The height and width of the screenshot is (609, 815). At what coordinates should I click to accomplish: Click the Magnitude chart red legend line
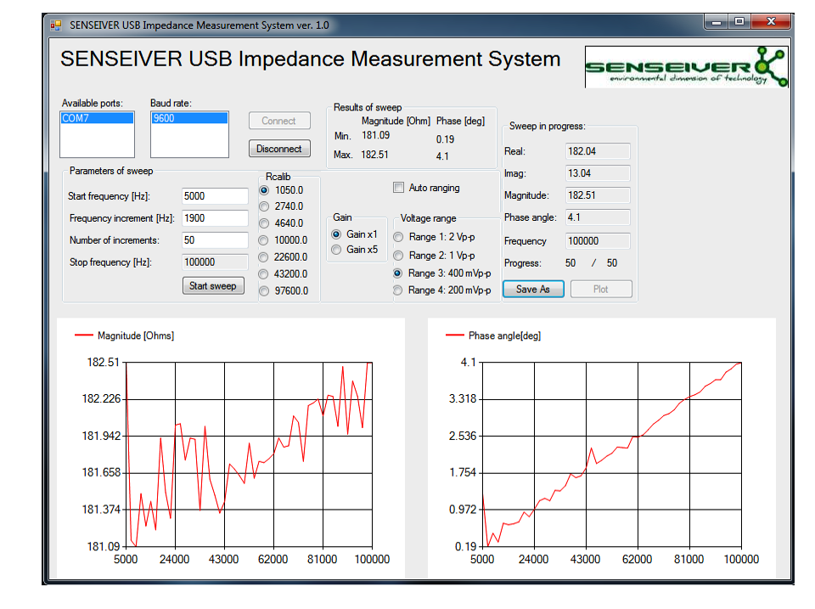(x=83, y=336)
